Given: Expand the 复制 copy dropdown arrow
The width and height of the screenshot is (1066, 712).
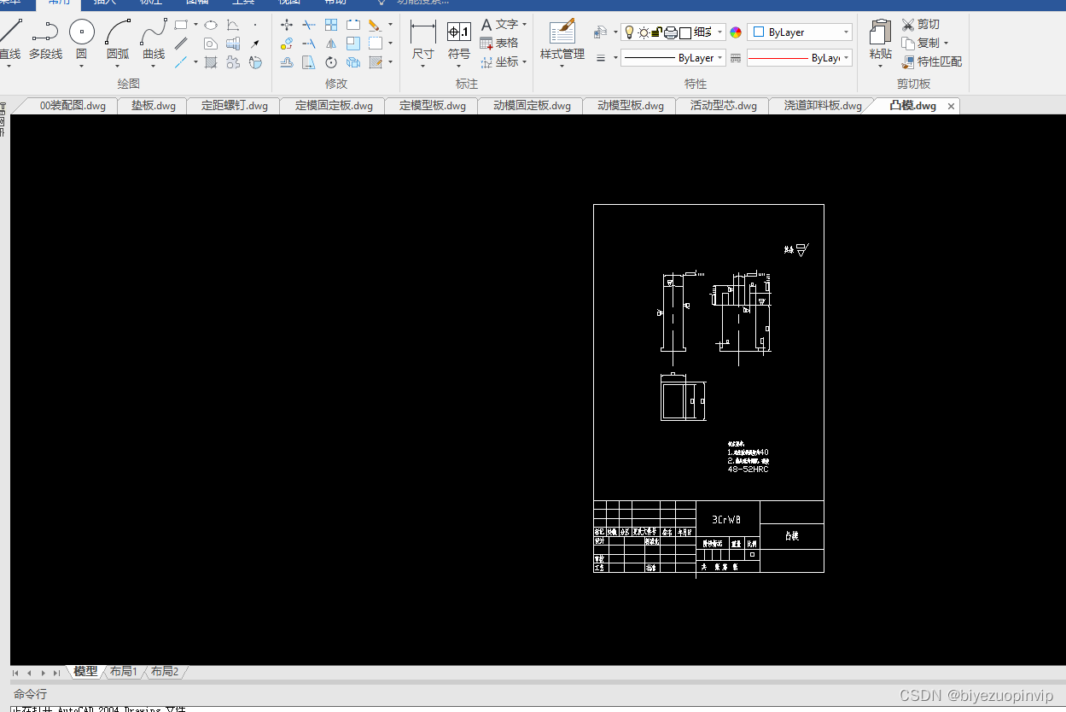Looking at the screenshot, I should (x=946, y=43).
